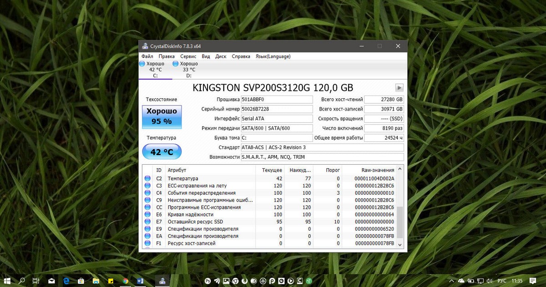The width and height of the screenshot is (546, 287).
Task: Click the 8190 раз power-on count value
Action: click(x=384, y=128)
